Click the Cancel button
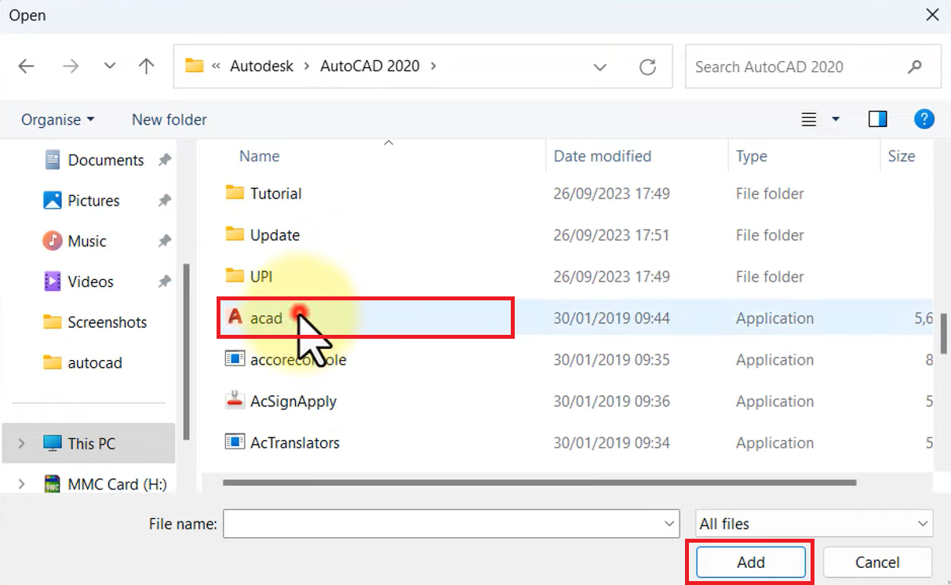Viewport: 951px width, 585px height. click(877, 562)
